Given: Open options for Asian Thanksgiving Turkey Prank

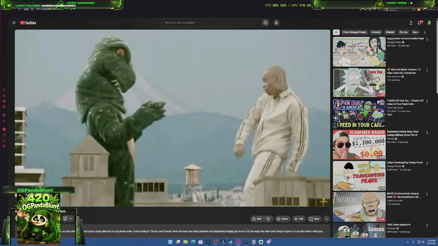Looking at the screenshot, I should point(427,164).
